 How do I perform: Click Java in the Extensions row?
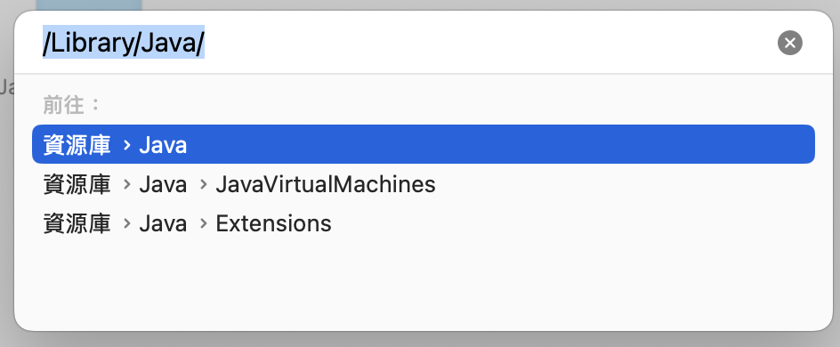pos(163,224)
